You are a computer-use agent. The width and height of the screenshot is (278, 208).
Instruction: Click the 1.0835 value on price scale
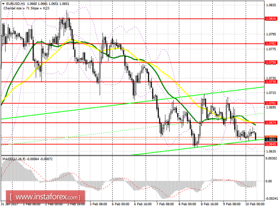click(271, 5)
